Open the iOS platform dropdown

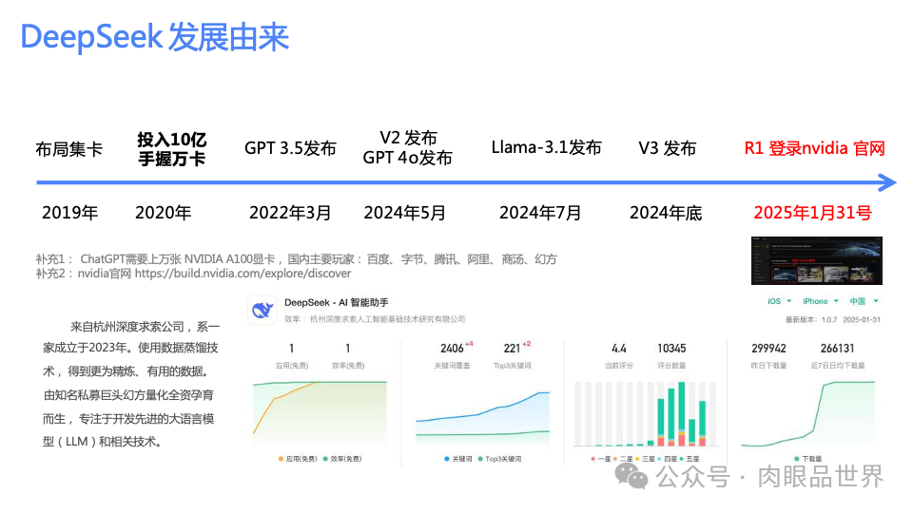coord(780,301)
